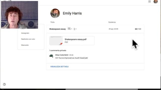Click Emily Harris profile photo
Image resolution: width=161 pixels, height=90 pixels.
[55, 13]
